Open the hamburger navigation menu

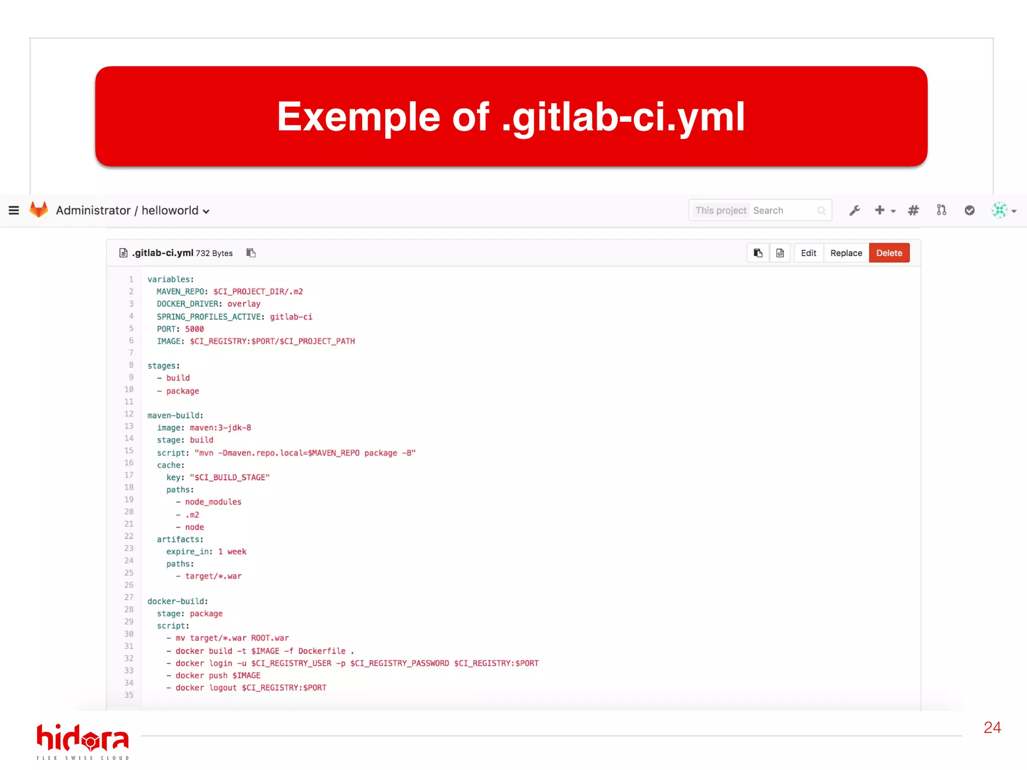[14, 211]
